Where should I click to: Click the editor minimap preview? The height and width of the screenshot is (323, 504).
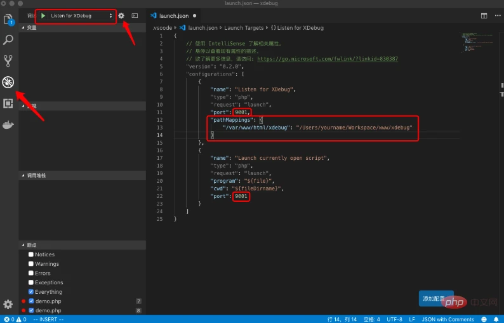[477, 42]
